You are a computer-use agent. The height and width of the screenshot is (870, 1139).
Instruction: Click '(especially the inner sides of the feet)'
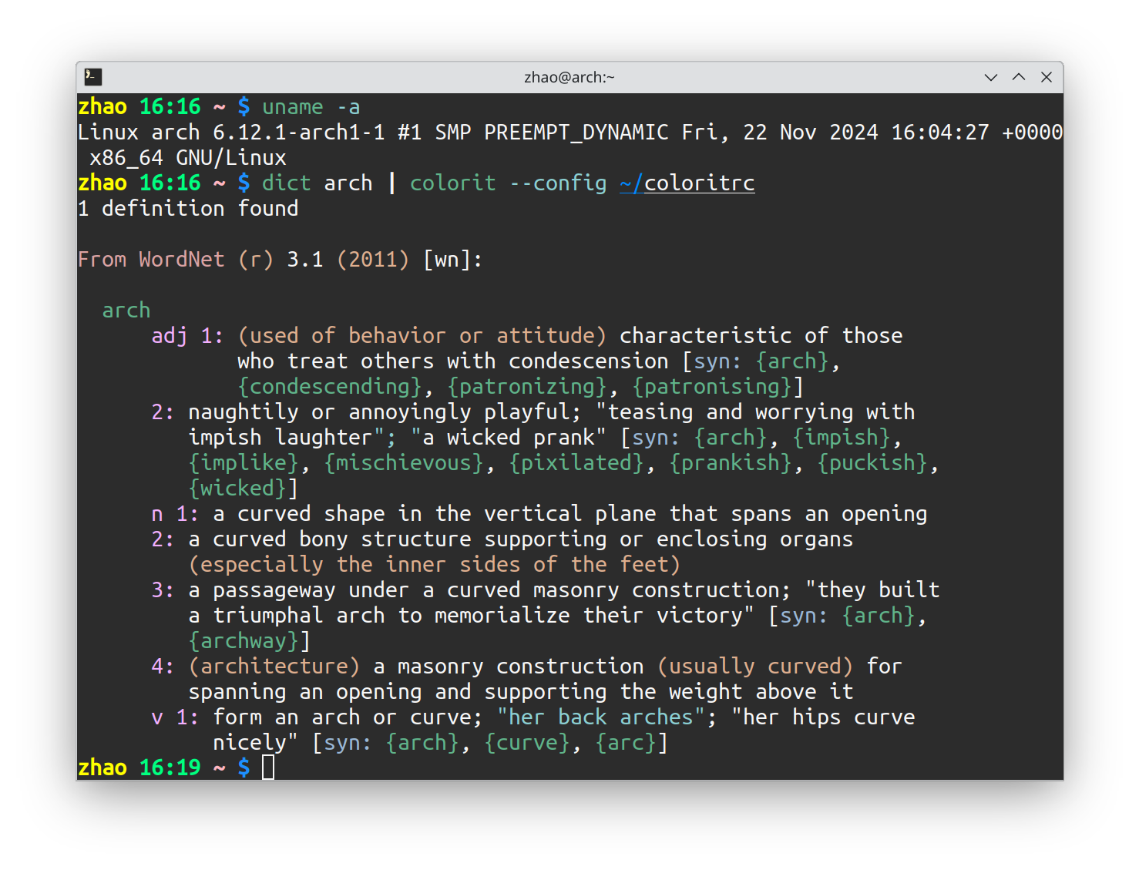pyautogui.click(x=435, y=564)
